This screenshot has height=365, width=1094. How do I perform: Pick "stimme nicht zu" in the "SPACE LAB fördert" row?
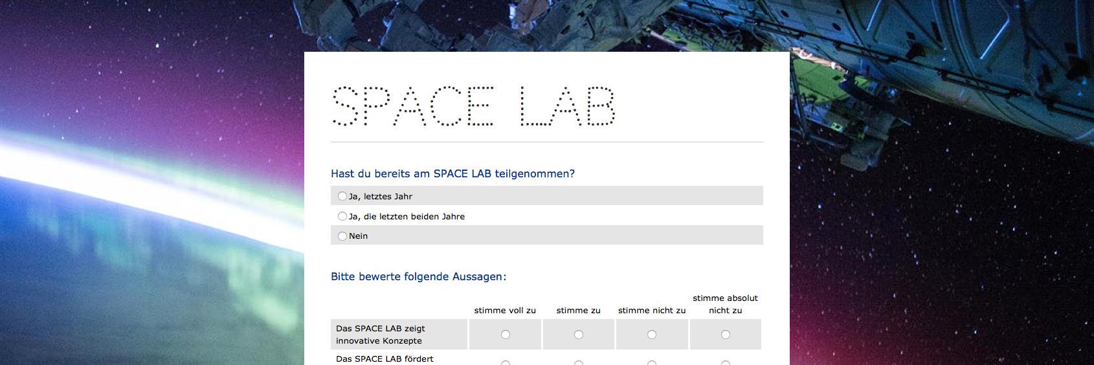(652, 362)
